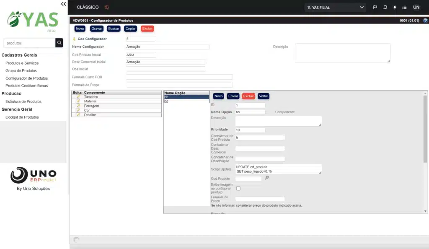Open the UN user menu
429x249 pixels.
pyautogui.click(x=416, y=8)
